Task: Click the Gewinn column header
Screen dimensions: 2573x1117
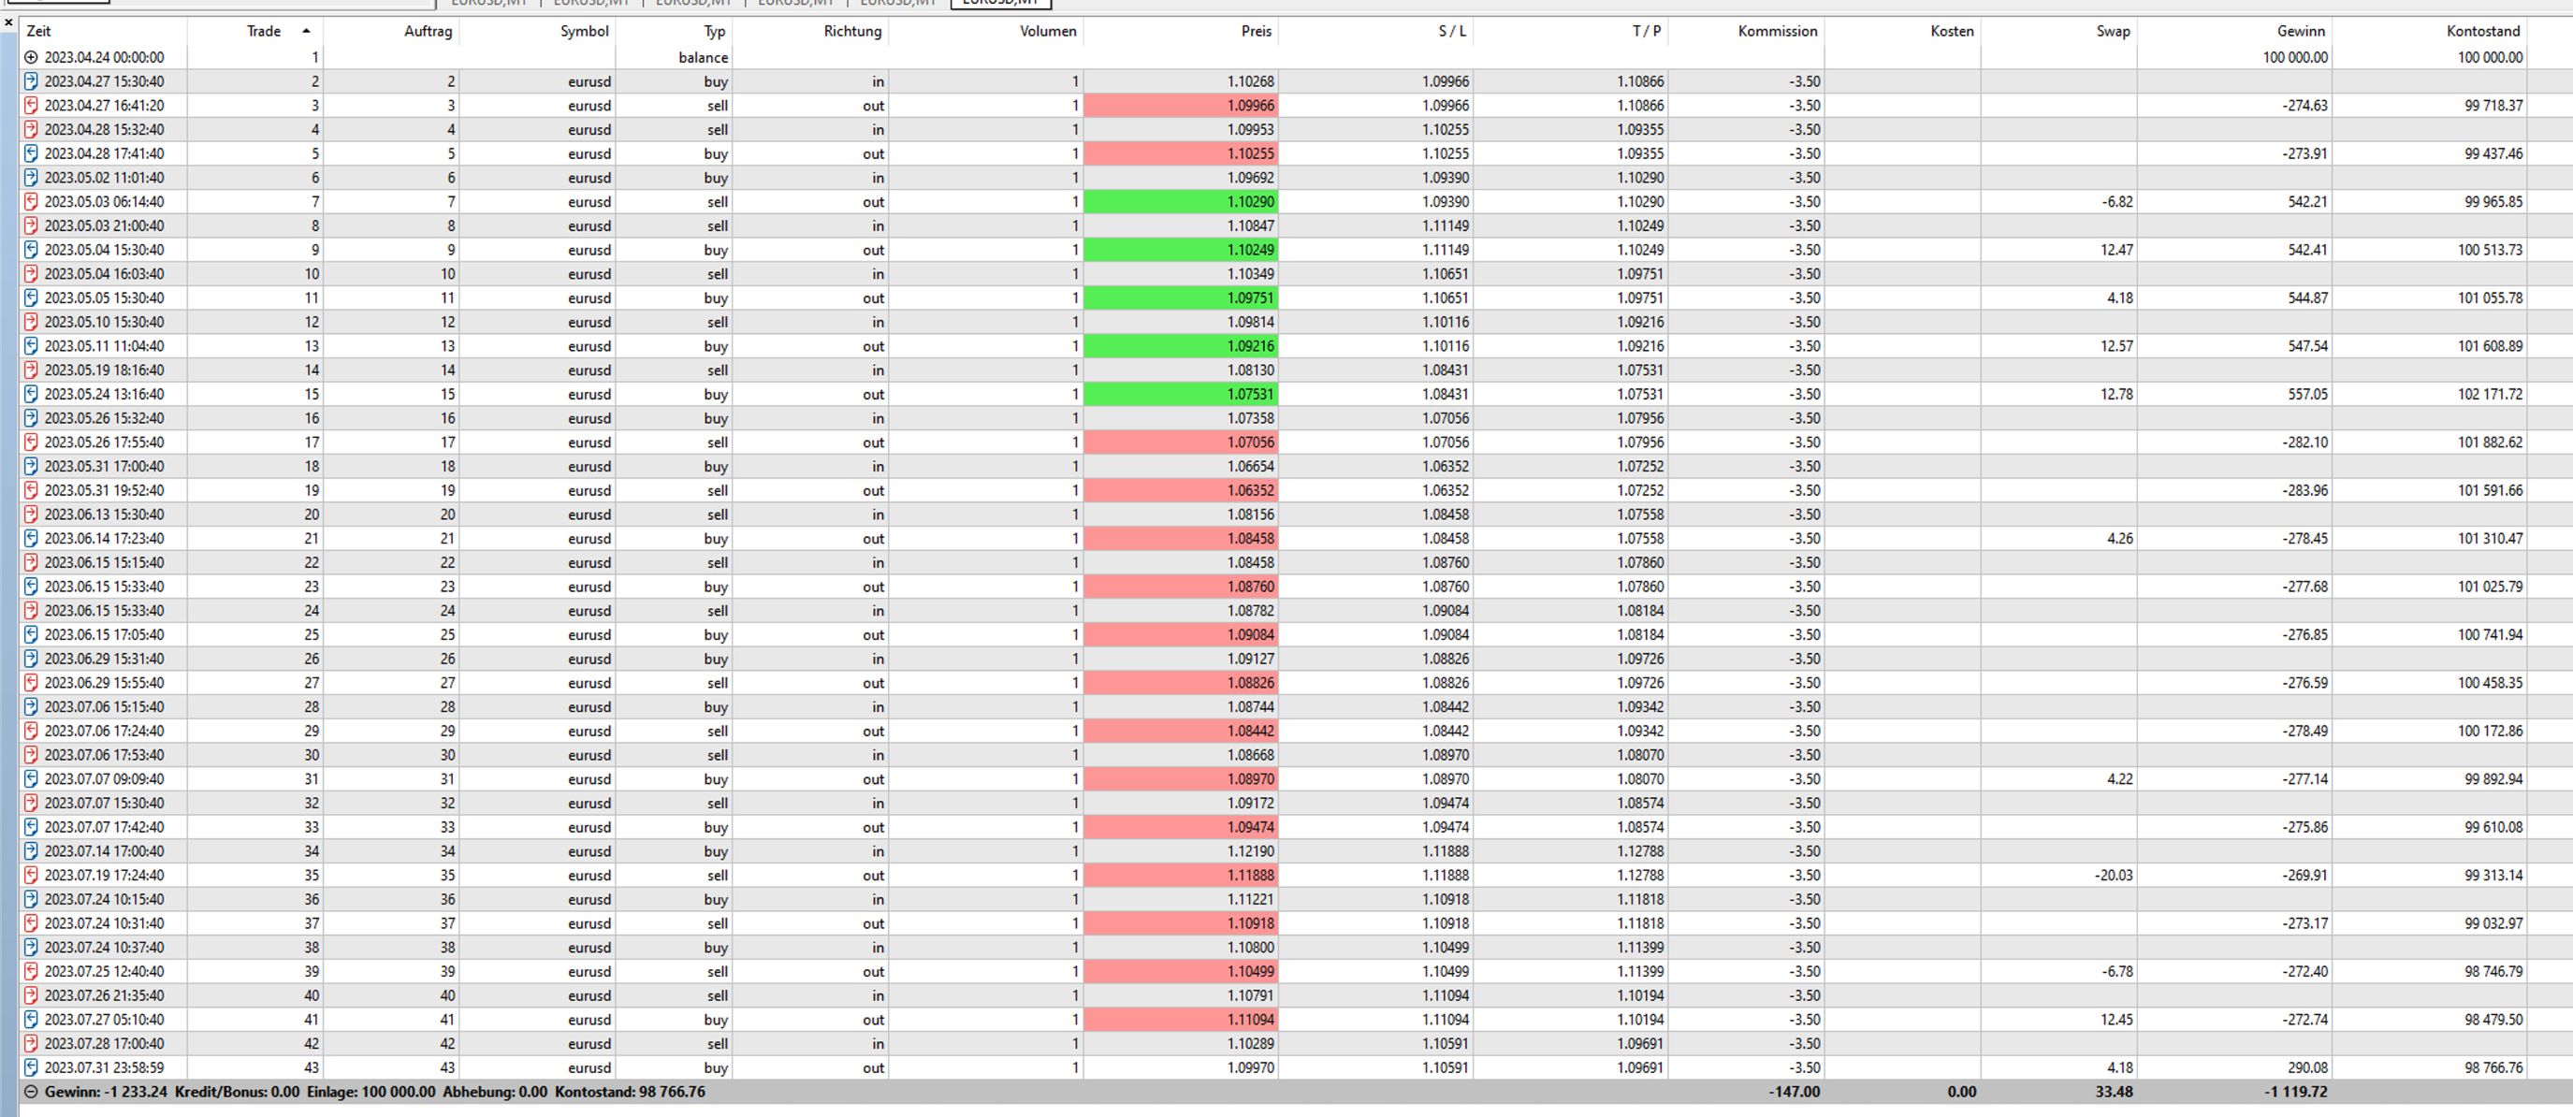Action: [x=2302, y=31]
